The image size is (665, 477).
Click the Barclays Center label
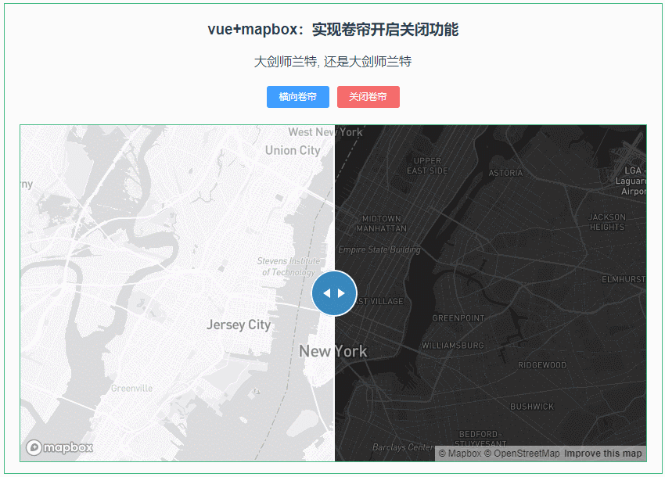point(403,447)
